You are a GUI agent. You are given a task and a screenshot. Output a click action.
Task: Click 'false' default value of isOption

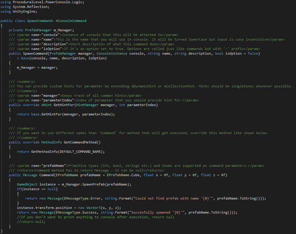(253, 54)
